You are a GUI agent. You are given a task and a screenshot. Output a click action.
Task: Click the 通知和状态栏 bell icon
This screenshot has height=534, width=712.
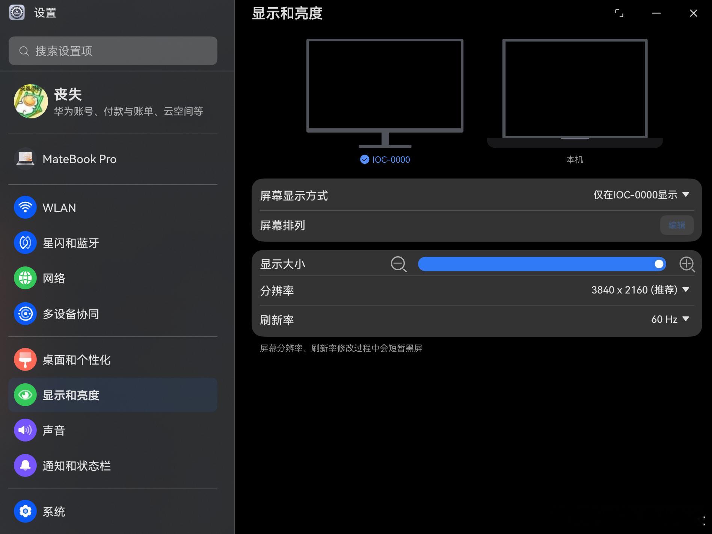[x=25, y=466]
